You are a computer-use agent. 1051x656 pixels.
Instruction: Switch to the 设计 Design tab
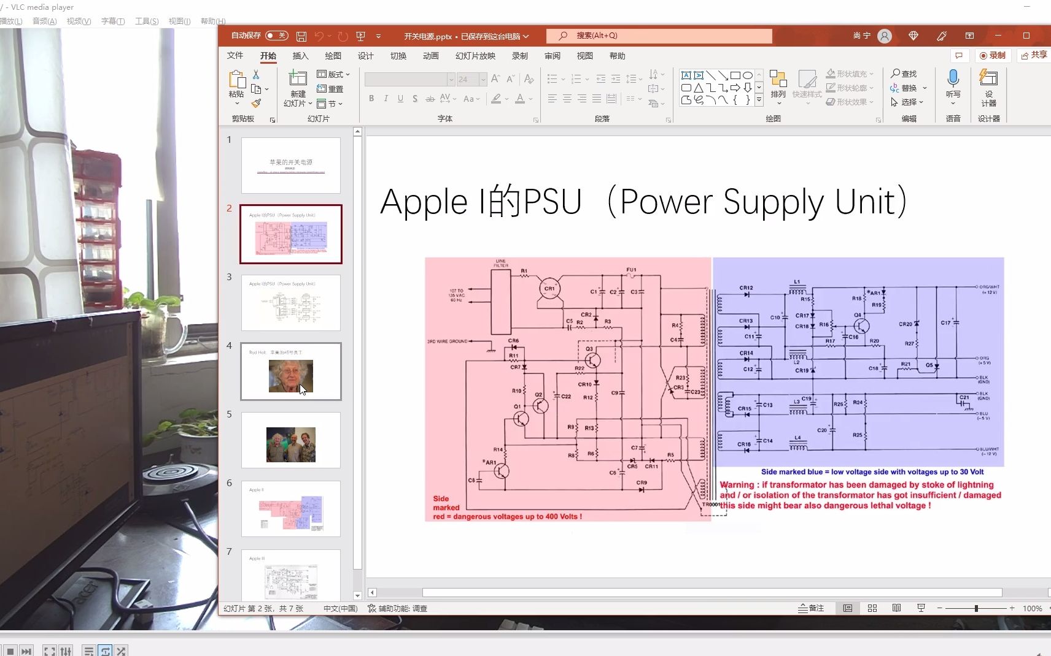pos(366,56)
